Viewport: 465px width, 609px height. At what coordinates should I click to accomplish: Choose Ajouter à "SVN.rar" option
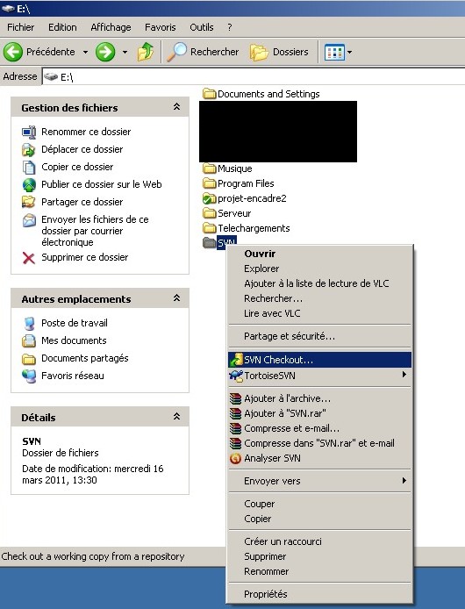319,413
